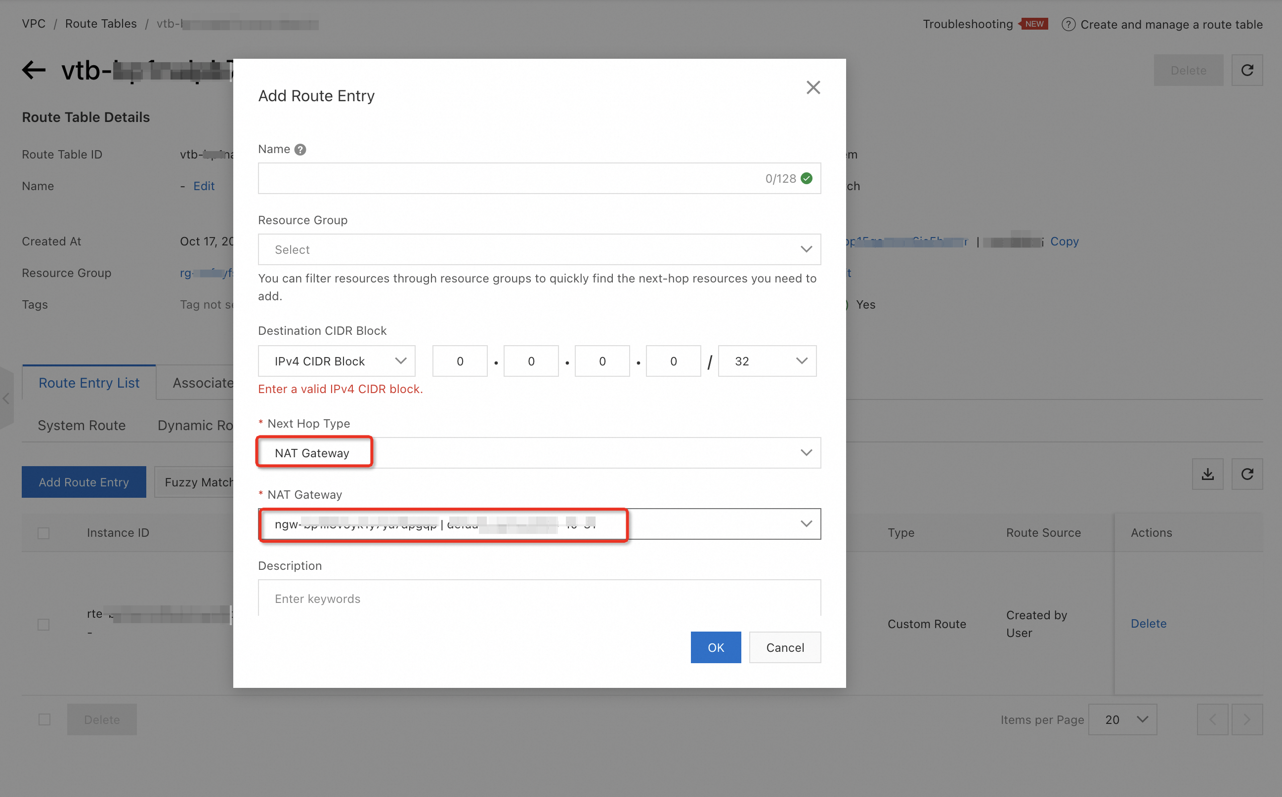The height and width of the screenshot is (797, 1282).
Task: Click the green checkmark validation icon
Action: point(805,178)
